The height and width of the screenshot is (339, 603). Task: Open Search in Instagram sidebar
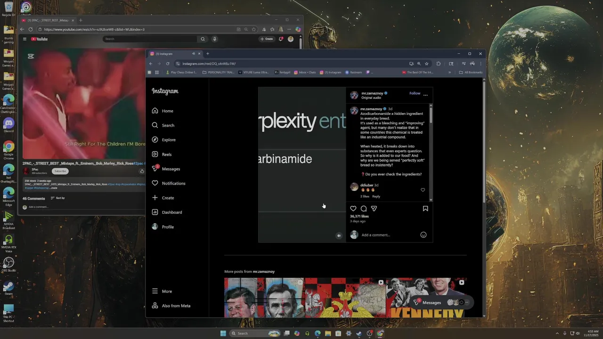(x=163, y=125)
